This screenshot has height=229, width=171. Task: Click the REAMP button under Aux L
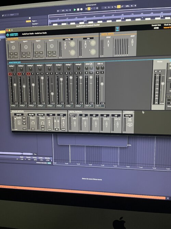coord(50,129)
